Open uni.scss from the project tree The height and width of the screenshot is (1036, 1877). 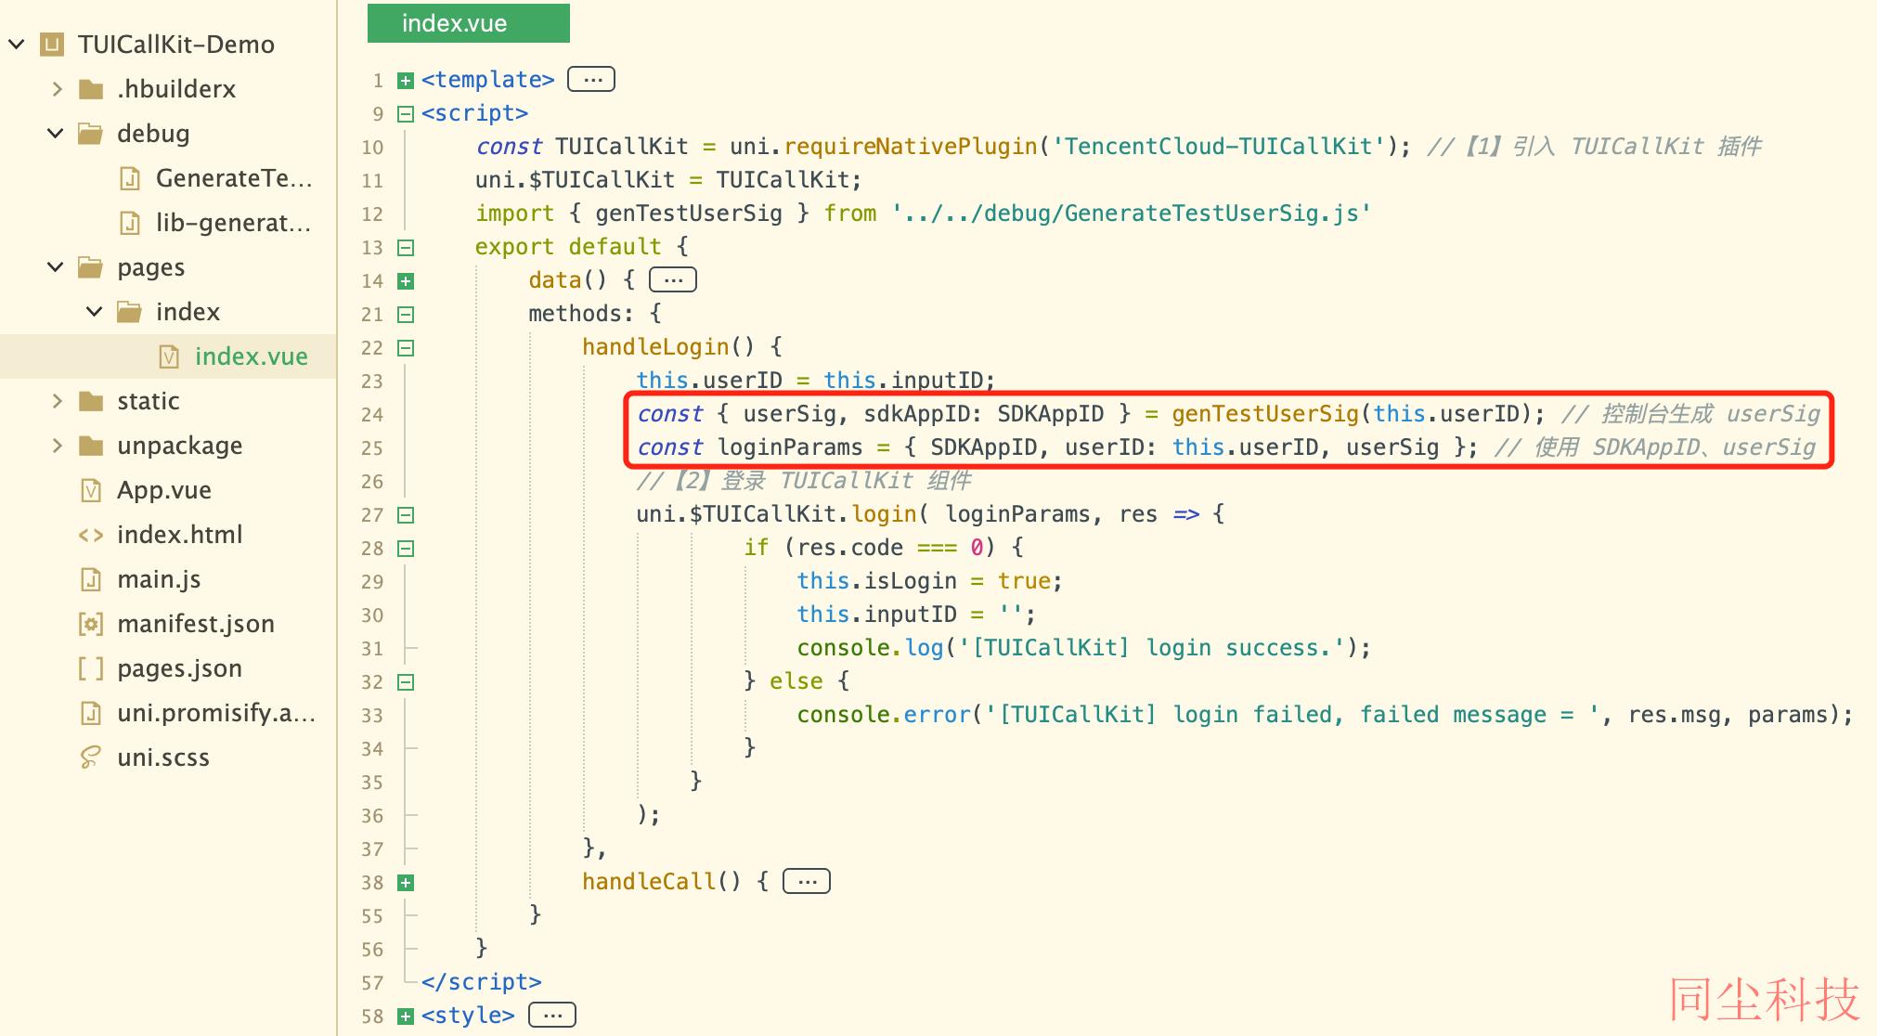[x=163, y=758]
